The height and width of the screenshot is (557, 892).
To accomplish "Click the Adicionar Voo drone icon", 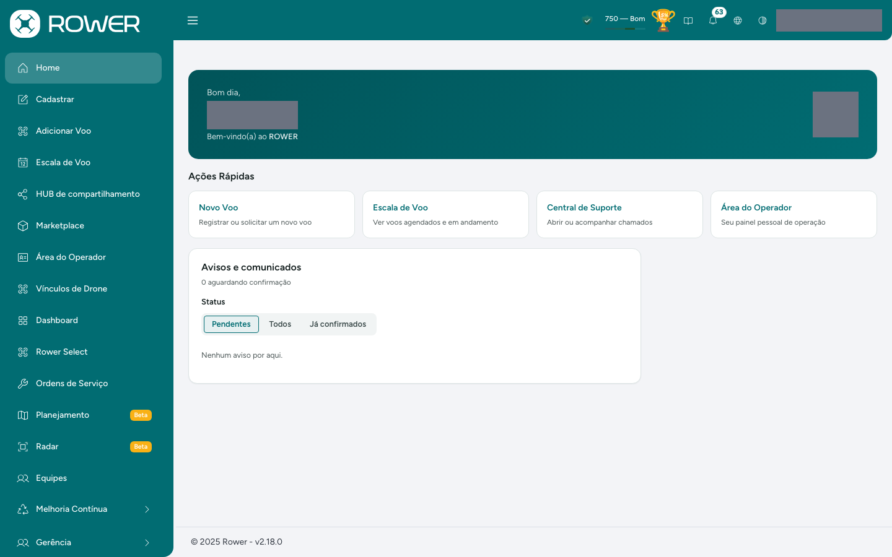I will click(x=23, y=131).
